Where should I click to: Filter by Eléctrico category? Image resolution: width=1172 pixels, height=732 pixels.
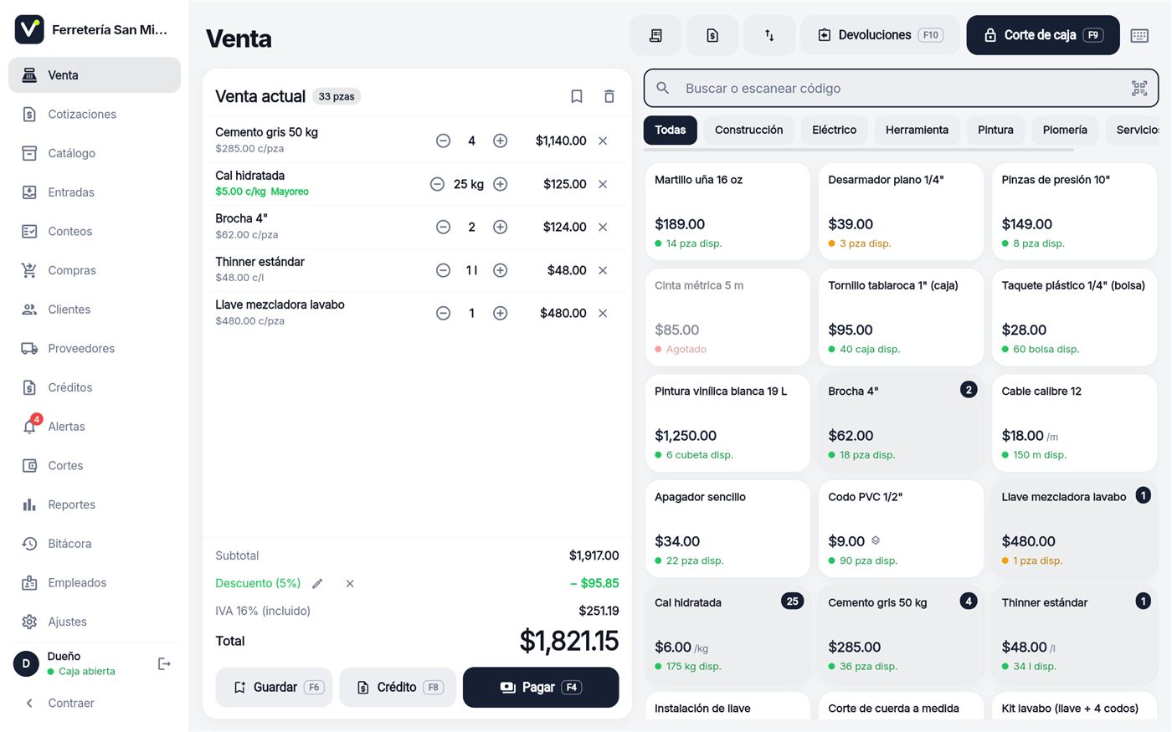click(x=834, y=130)
